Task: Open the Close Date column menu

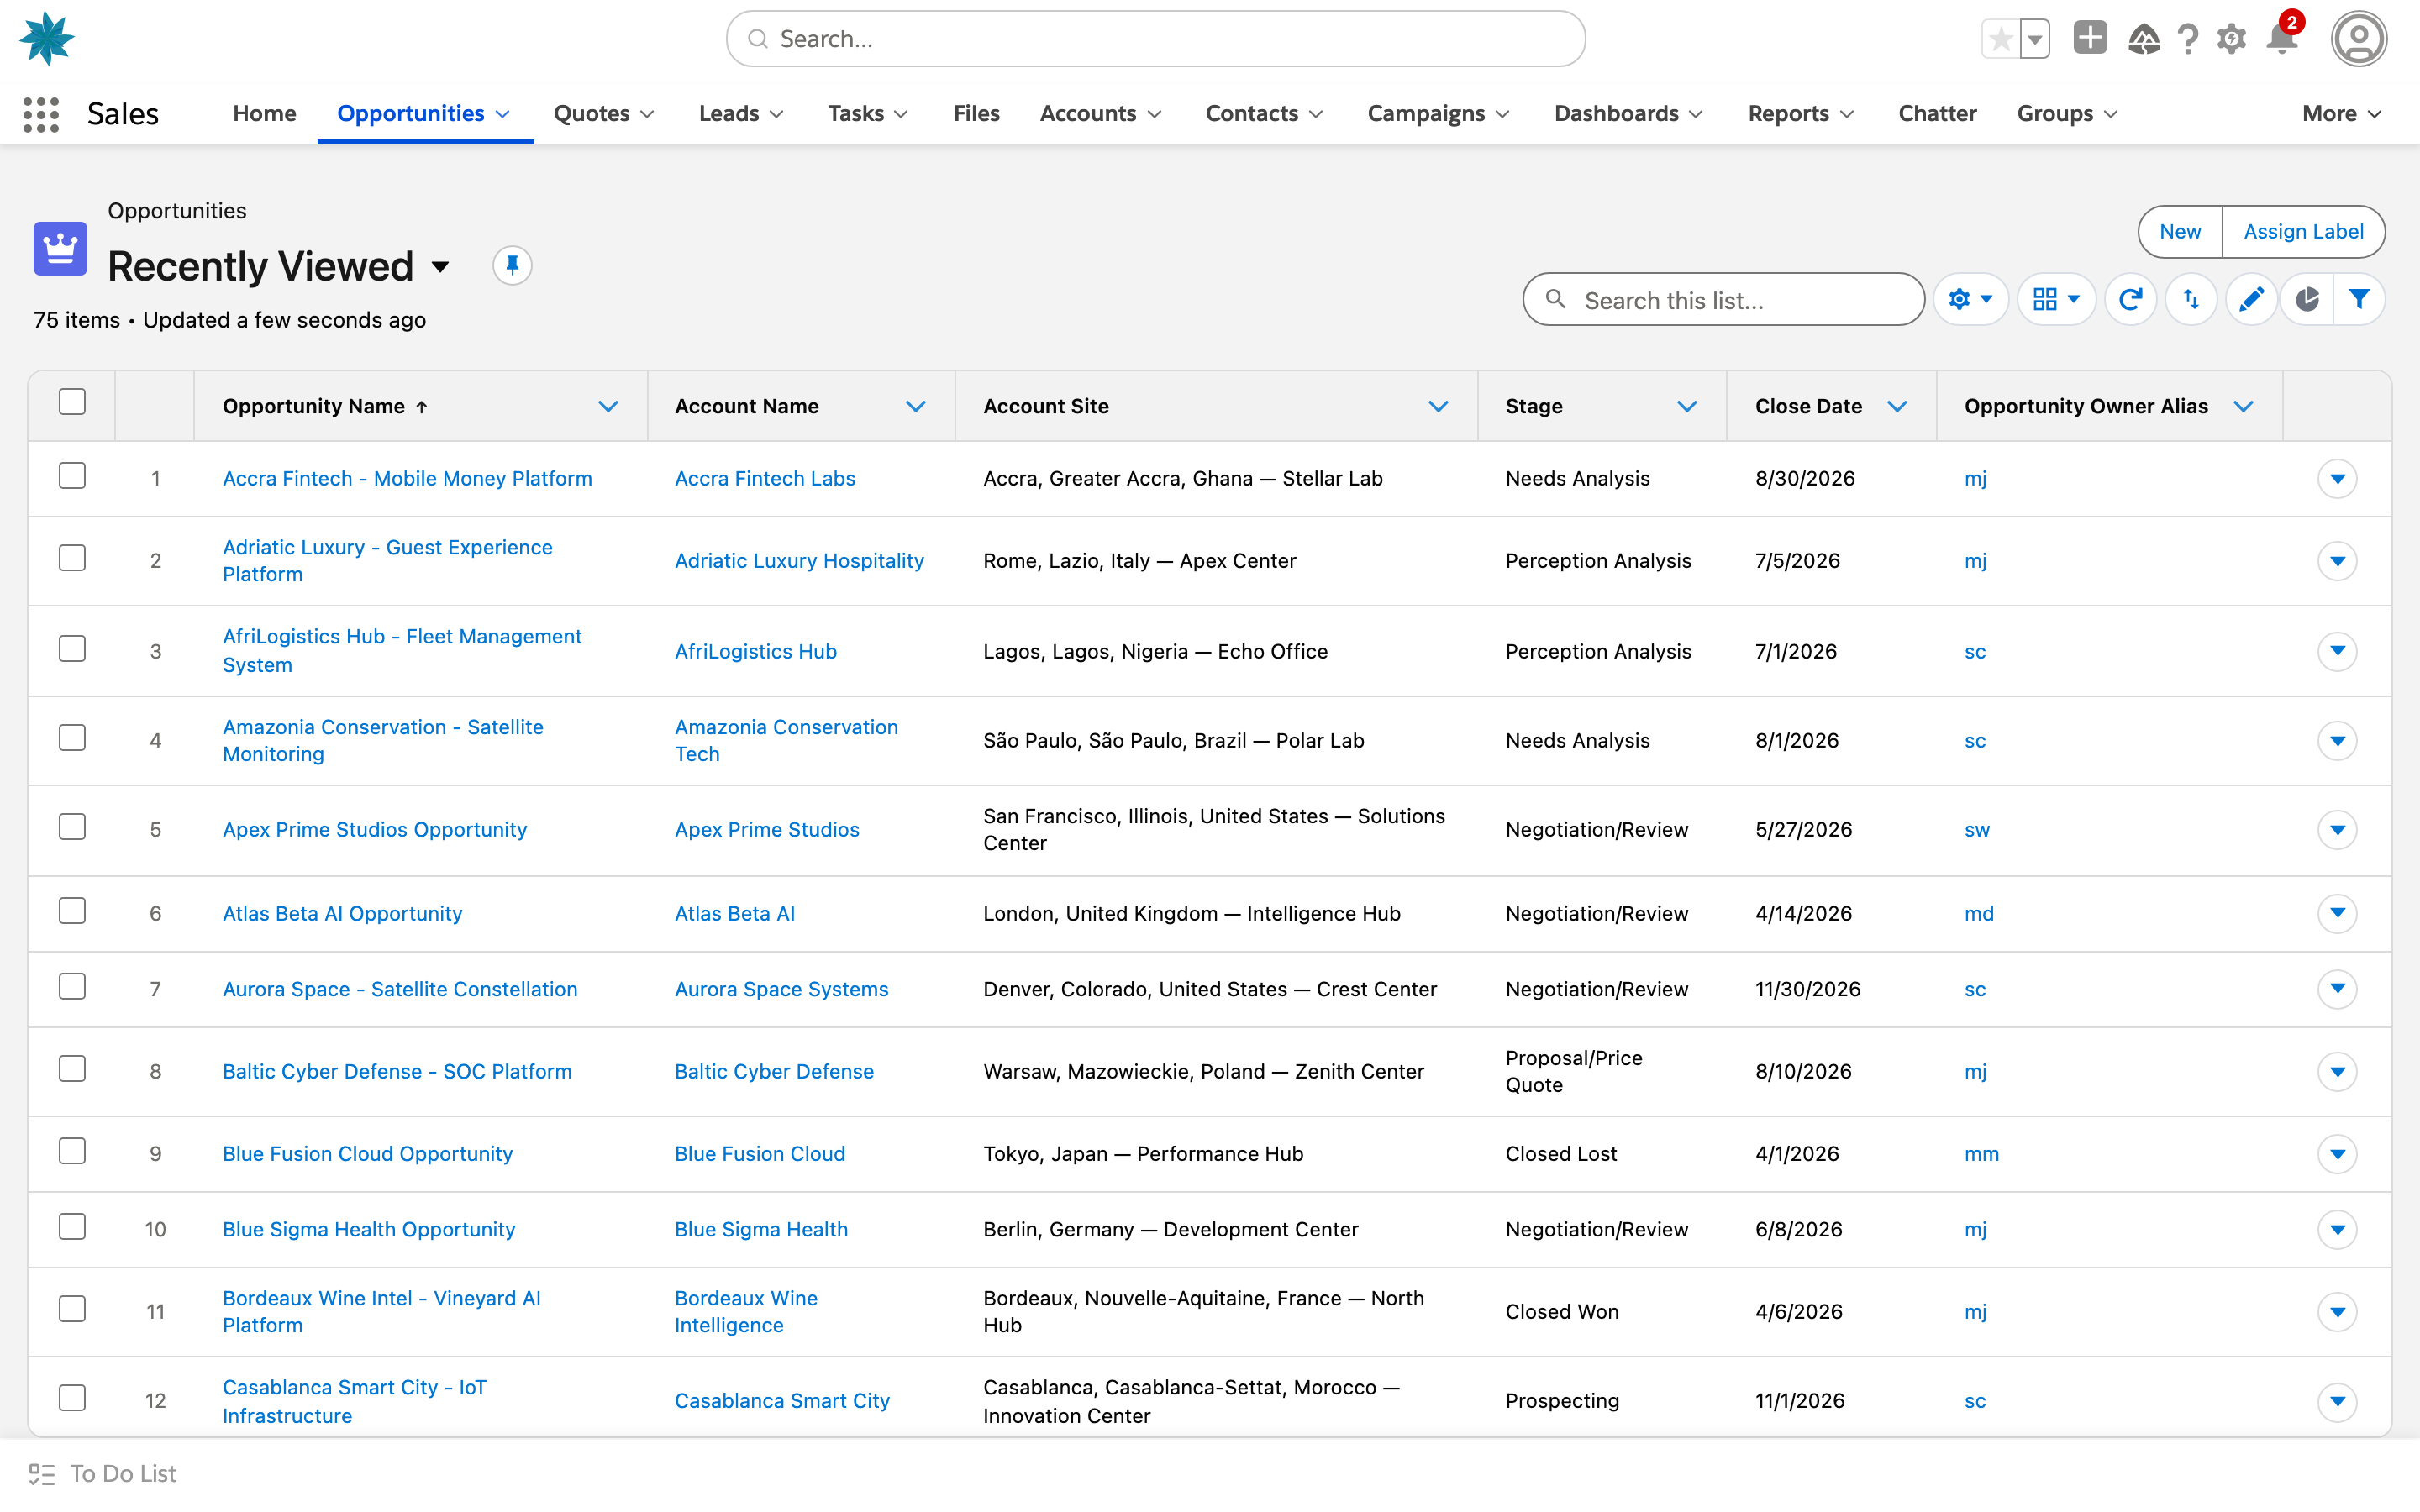Action: pyautogui.click(x=1897, y=406)
